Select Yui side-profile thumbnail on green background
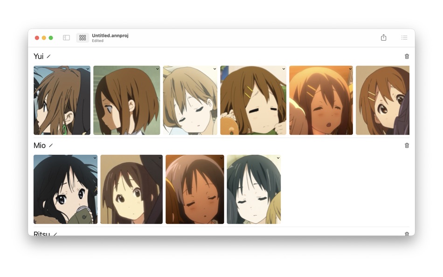Viewport: 443px width, 277px height. [126, 100]
